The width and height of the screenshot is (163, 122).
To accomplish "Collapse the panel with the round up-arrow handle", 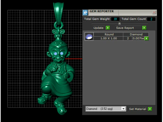I will tap(120, 23).
